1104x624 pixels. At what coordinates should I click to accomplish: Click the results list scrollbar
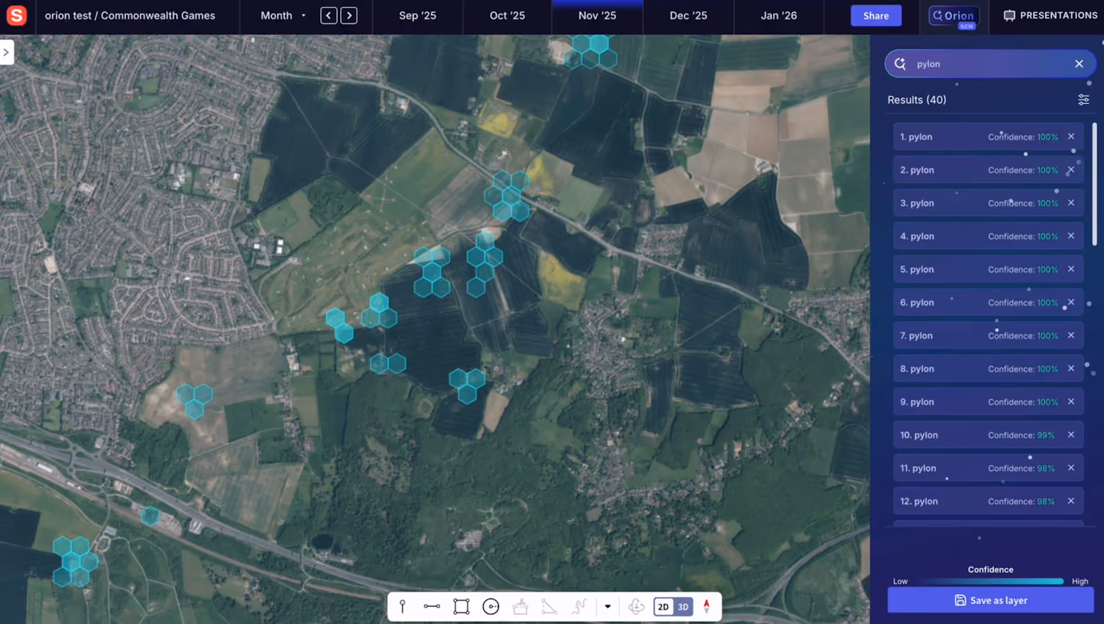point(1094,184)
